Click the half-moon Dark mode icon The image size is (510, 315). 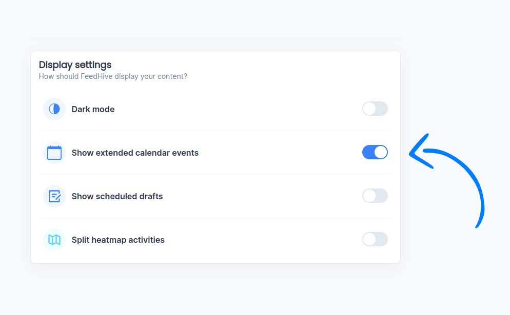click(x=54, y=109)
